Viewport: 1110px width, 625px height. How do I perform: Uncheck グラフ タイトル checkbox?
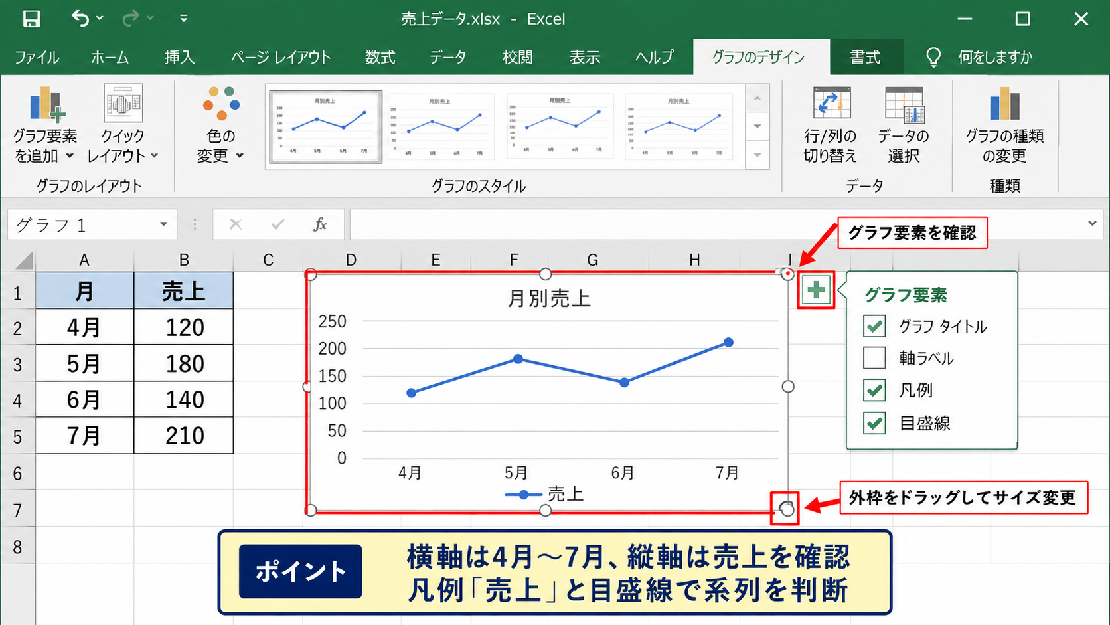tap(874, 326)
